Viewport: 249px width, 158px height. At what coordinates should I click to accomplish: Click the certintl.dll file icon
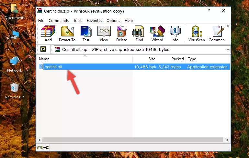pos(41,66)
